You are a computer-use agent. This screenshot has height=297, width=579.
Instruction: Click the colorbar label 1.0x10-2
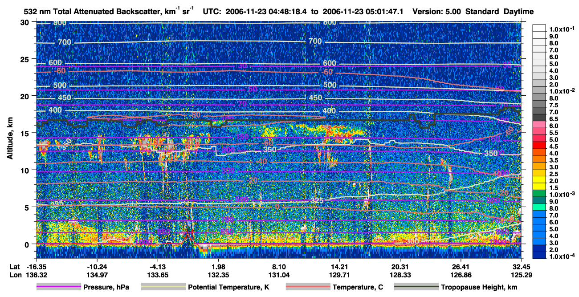(x=562, y=91)
